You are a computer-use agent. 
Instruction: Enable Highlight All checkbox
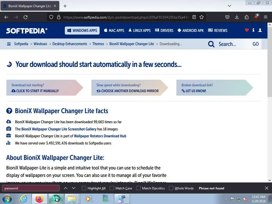click(x=84, y=188)
